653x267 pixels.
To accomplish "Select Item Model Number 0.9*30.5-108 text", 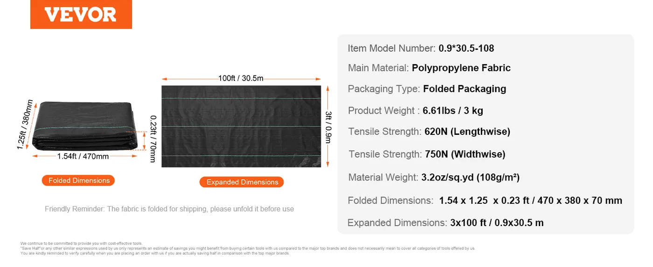I will coord(421,48).
